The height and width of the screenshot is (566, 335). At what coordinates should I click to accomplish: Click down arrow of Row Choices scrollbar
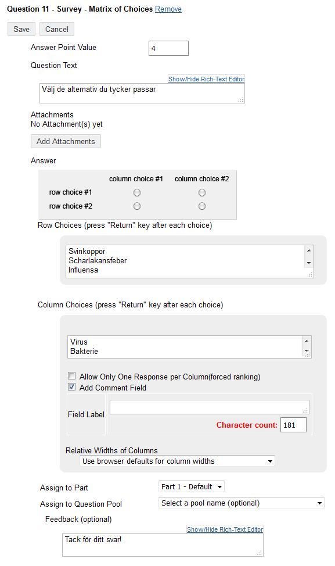coord(309,263)
